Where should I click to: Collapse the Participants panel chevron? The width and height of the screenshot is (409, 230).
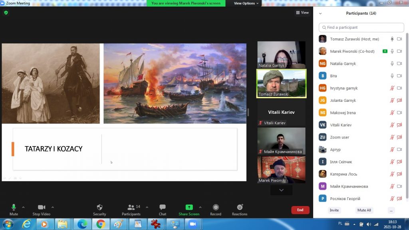click(x=320, y=14)
